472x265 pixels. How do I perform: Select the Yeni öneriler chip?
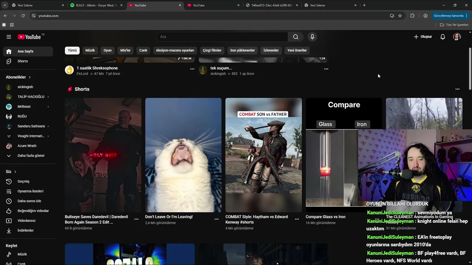[x=297, y=50]
